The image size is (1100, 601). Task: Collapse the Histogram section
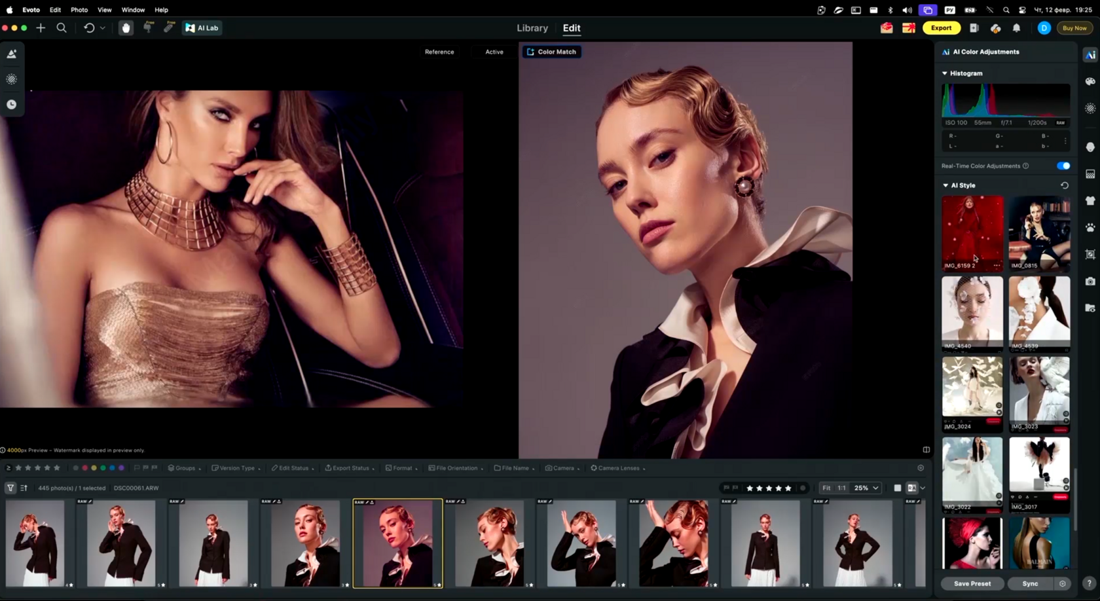tap(945, 73)
